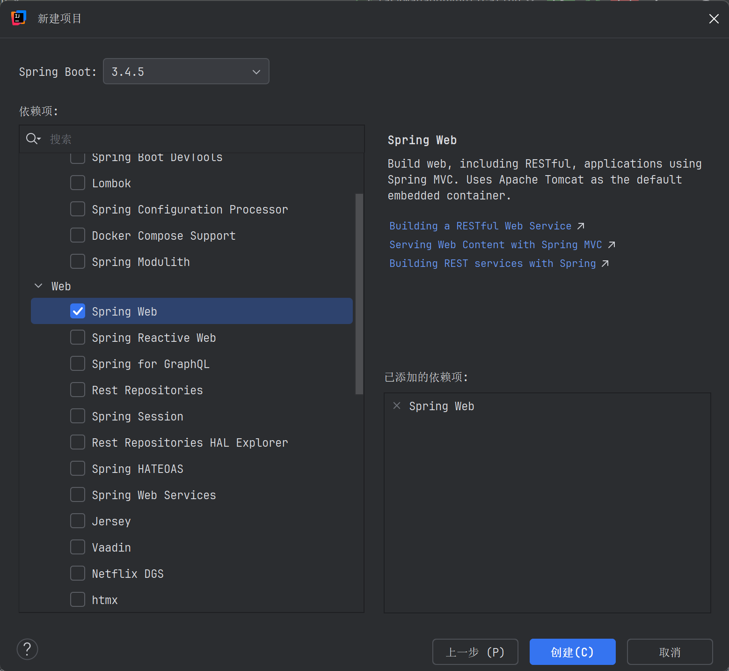
Task: Click the Web category label
Action: pyautogui.click(x=61, y=286)
